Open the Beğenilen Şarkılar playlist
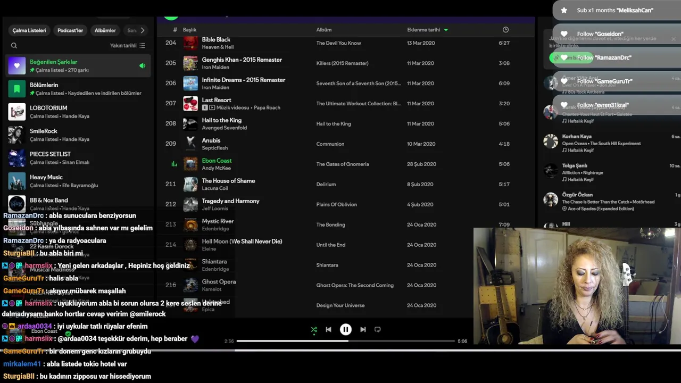The width and height of the screenshot is (681, 383). (x=78, y=65)
